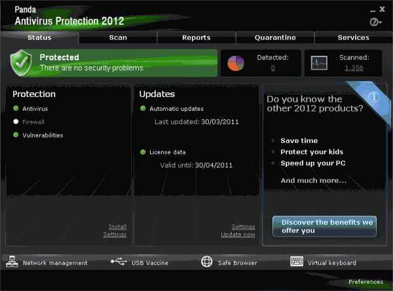Close the Panda Antivirus window
Screen dimensions: 393x291
[x=383, y=9]
